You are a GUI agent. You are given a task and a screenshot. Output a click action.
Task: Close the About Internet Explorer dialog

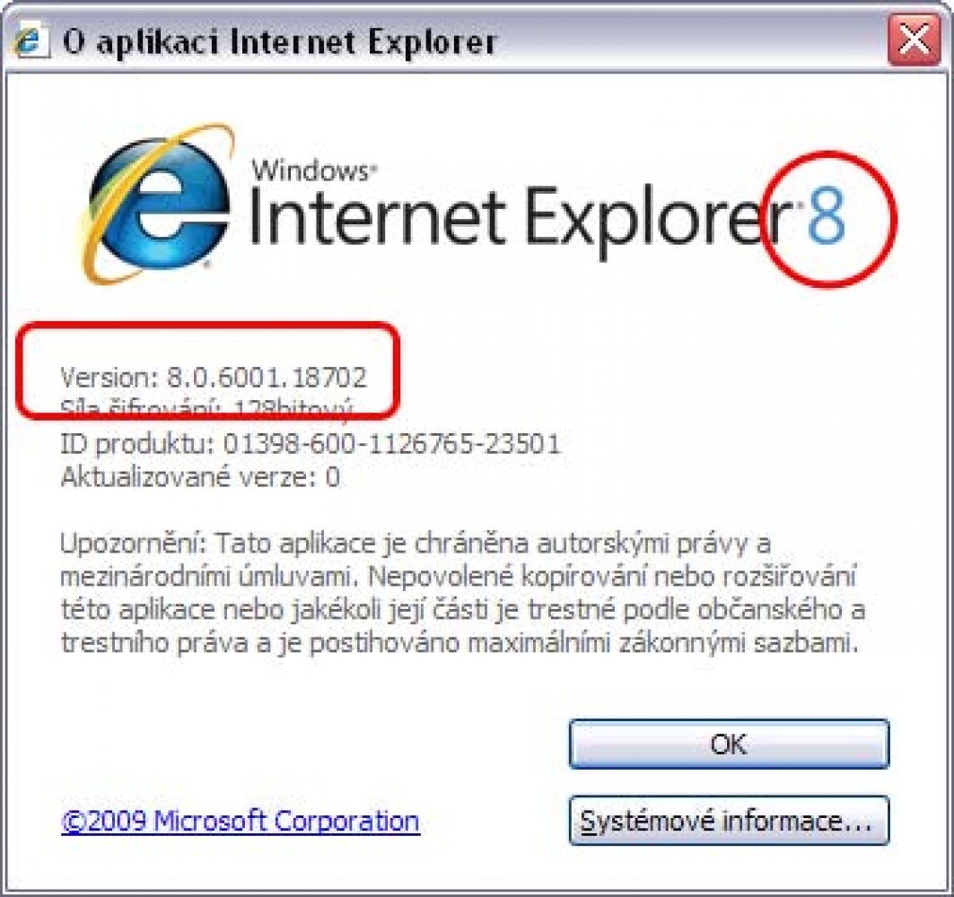pos(914,39)
